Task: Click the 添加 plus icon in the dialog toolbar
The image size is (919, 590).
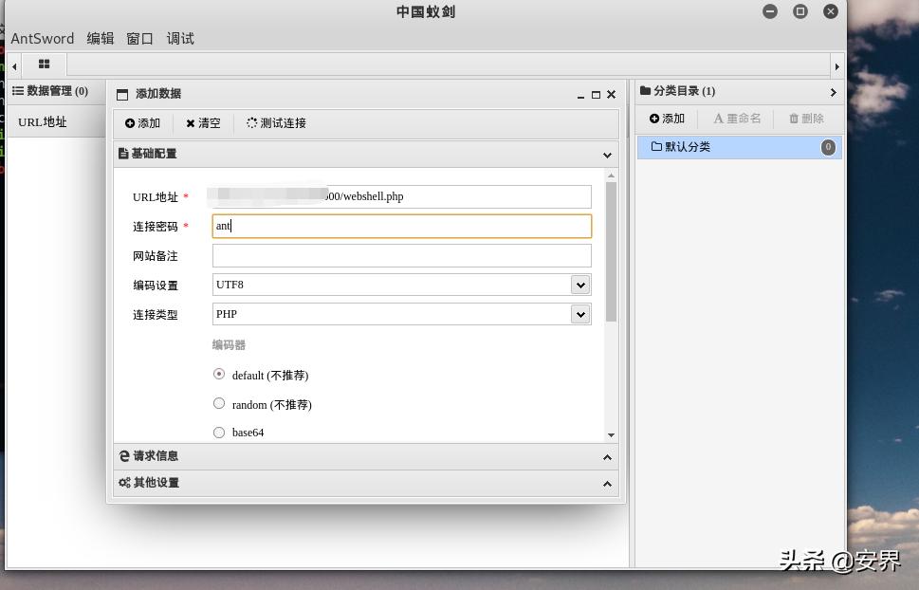Action: pyautogui.click(x=130, y=122)
